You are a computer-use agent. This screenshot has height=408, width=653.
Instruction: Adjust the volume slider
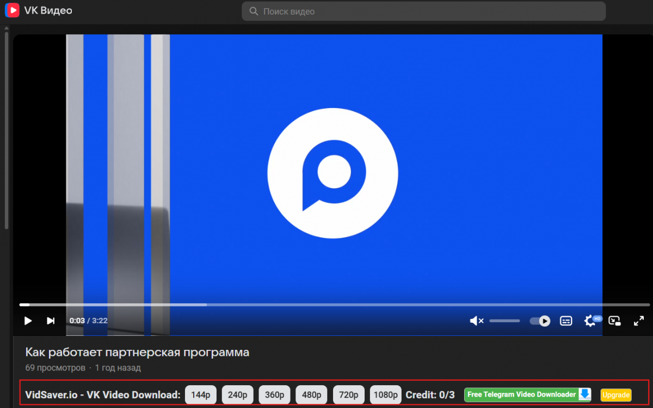504,321
